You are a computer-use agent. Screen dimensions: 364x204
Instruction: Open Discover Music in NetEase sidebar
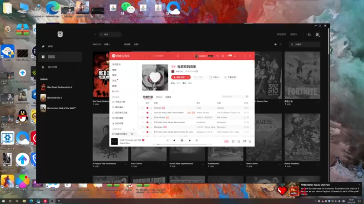116,64
